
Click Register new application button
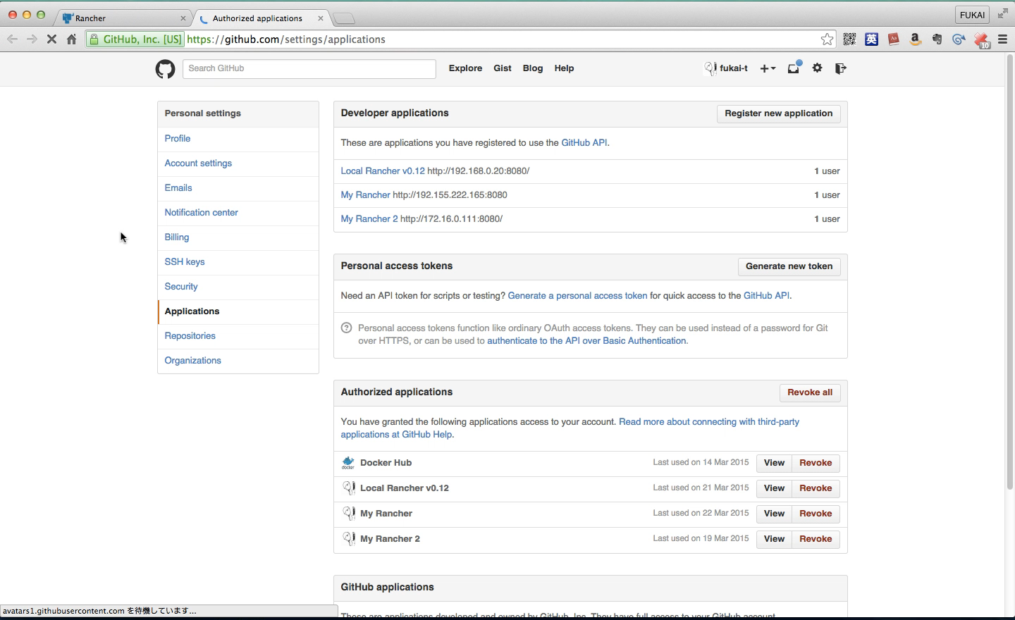pyautogui.click(x=778, y=113)
